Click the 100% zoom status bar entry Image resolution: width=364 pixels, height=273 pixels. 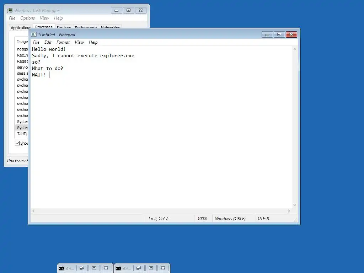202,219
